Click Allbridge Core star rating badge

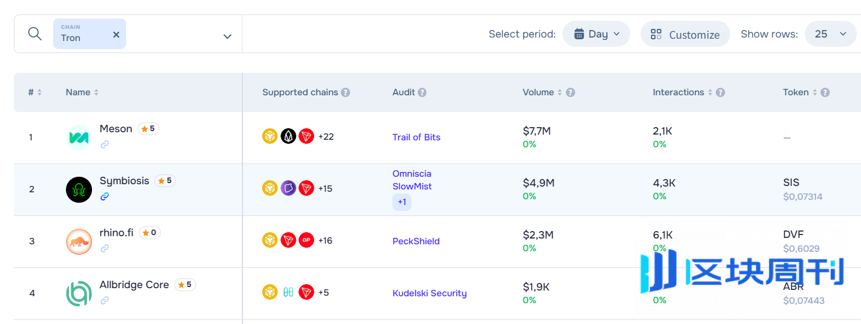185,285
